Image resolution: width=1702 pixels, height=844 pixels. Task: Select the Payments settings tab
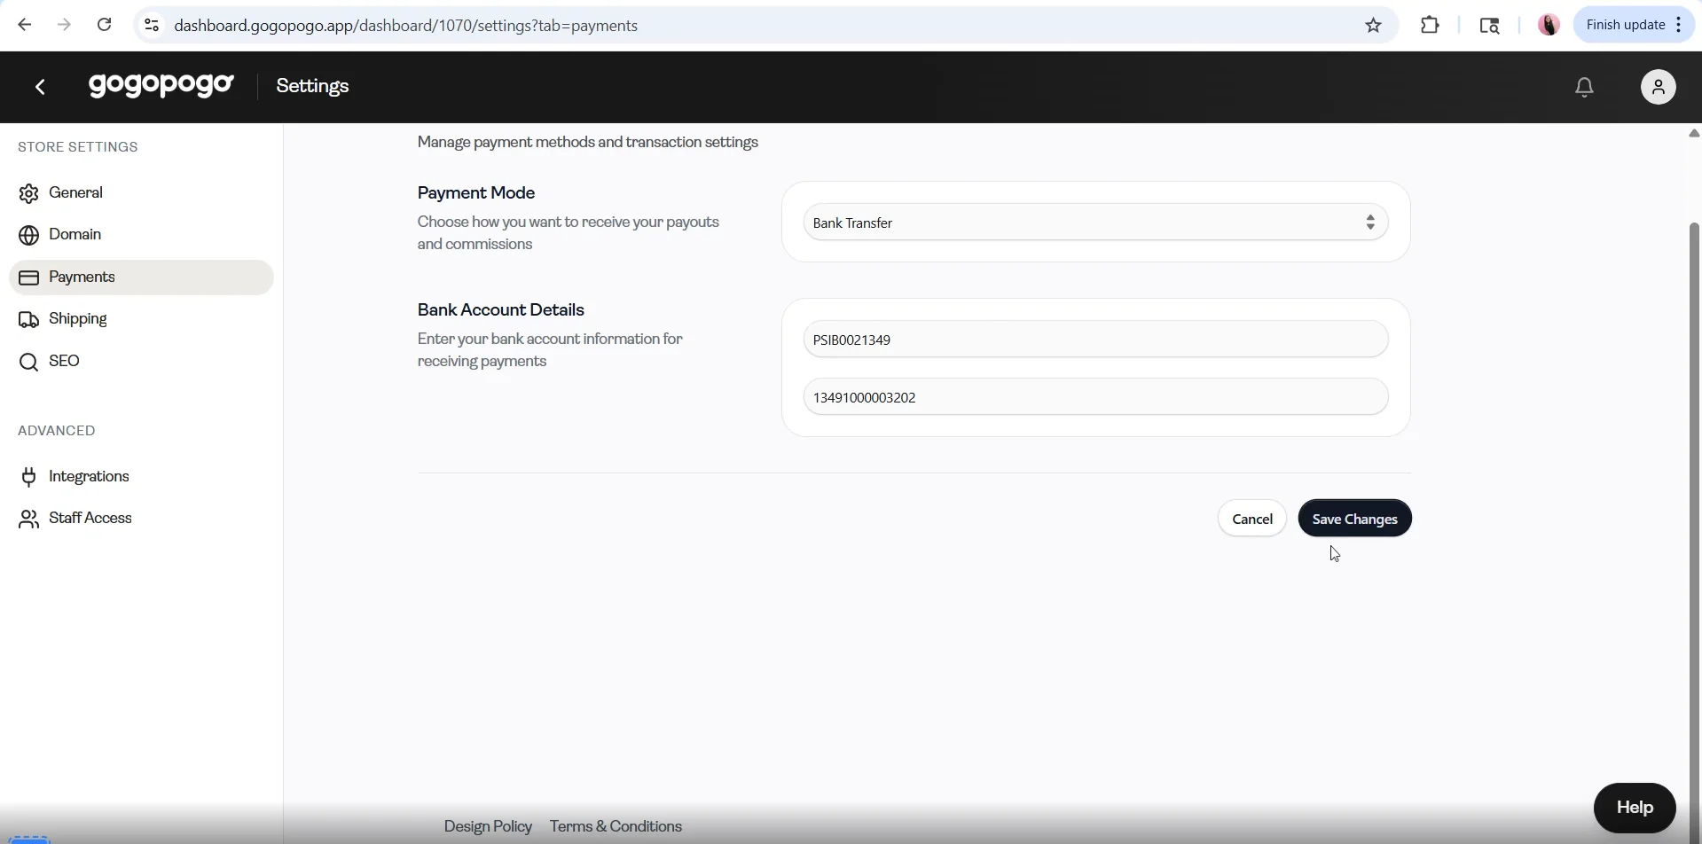(x=141, y=277)
